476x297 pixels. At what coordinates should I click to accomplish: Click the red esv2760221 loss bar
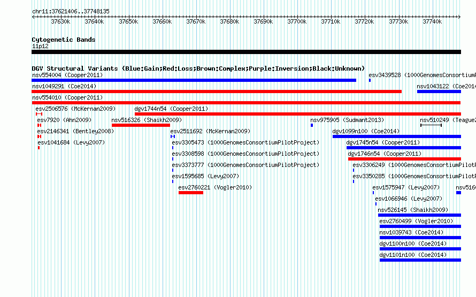point(190,193)
